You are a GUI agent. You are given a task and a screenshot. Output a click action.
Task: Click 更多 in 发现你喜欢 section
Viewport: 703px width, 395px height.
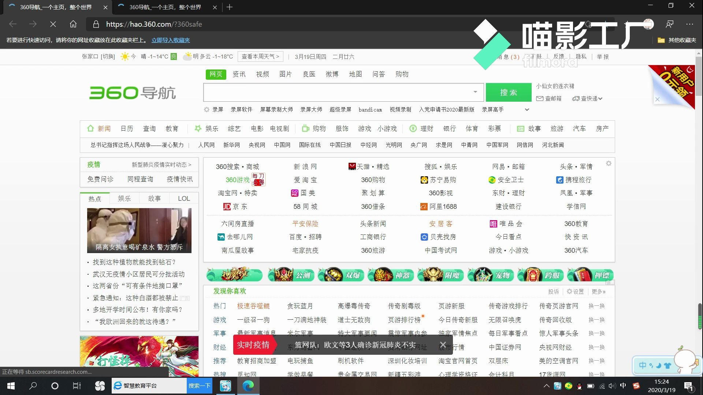coord(599,291)
